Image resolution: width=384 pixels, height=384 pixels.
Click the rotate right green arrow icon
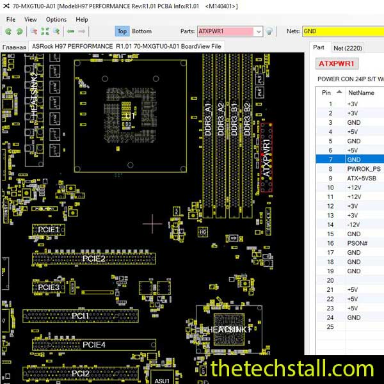(19, 31)
